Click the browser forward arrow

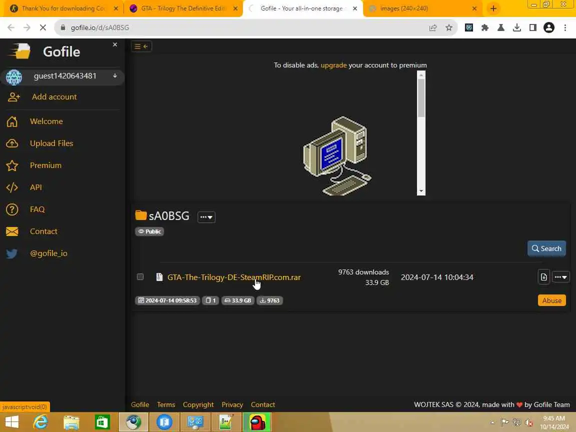(26, 27)
